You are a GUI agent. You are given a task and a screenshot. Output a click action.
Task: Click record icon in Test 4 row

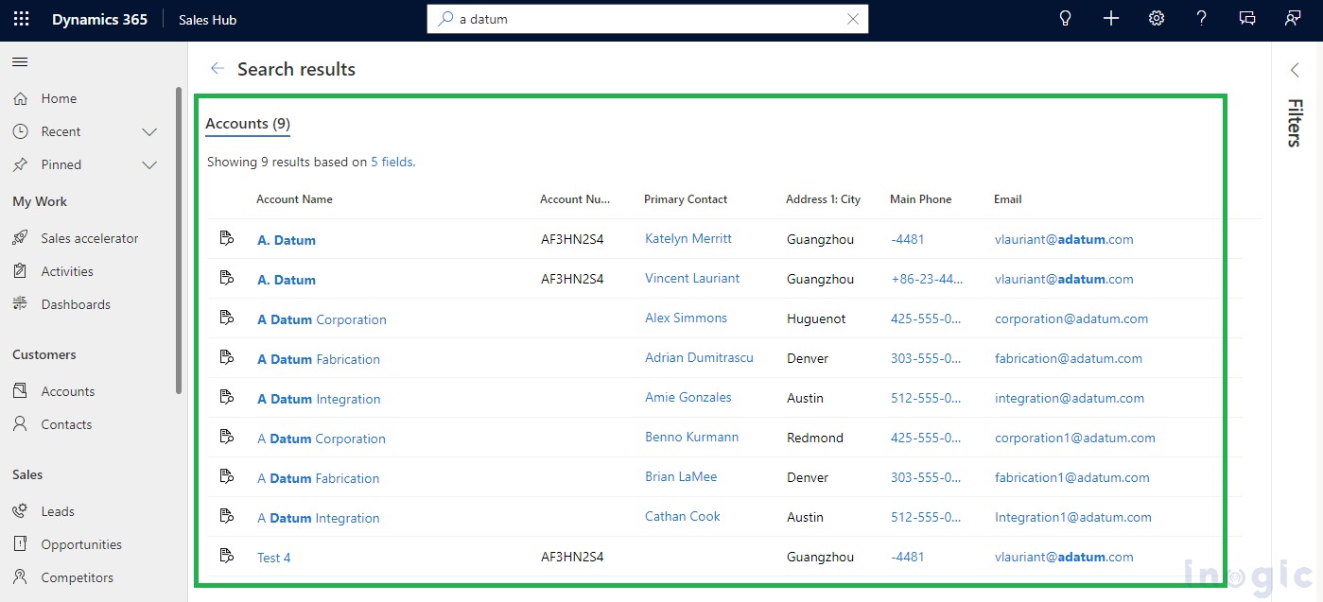tap(226, 556)
